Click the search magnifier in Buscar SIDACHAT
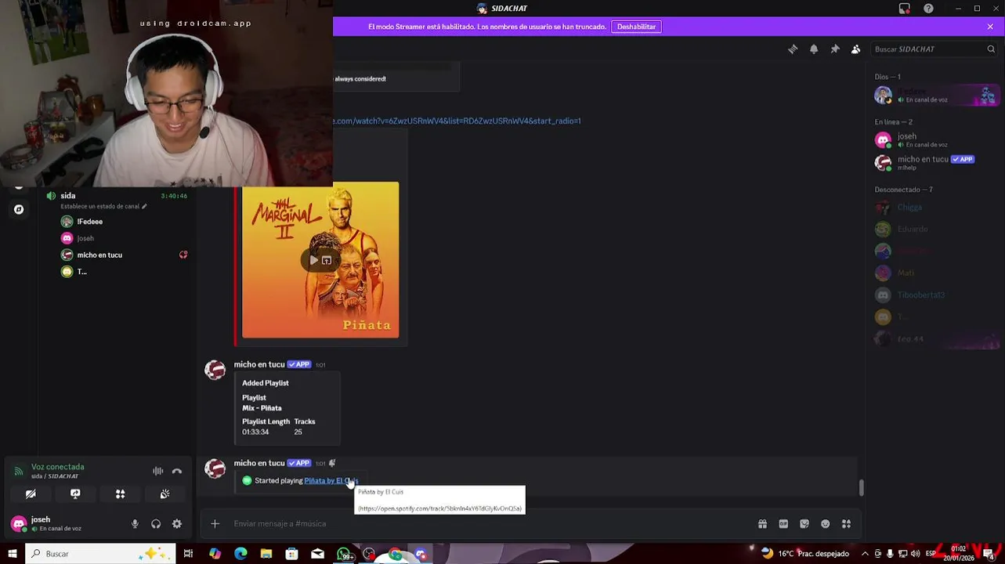 click(x=991, y=49)
